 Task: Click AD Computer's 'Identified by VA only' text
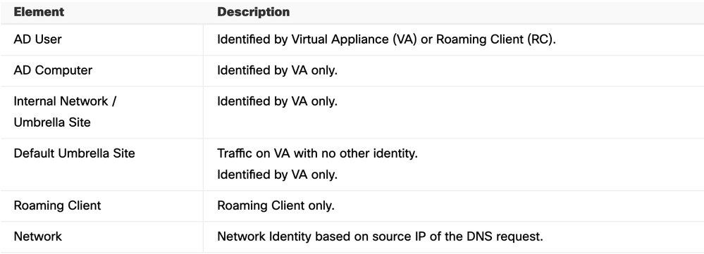click(277, 70)
